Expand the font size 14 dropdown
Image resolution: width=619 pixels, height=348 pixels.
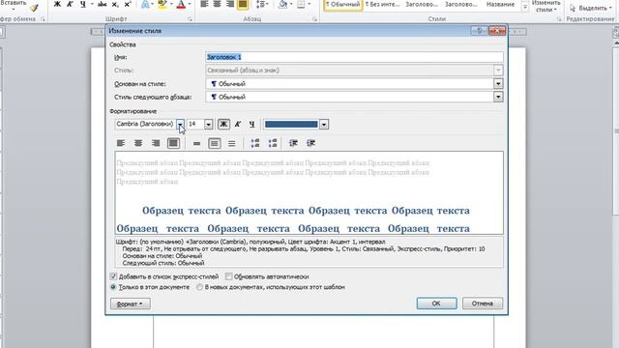pos(209,125)
